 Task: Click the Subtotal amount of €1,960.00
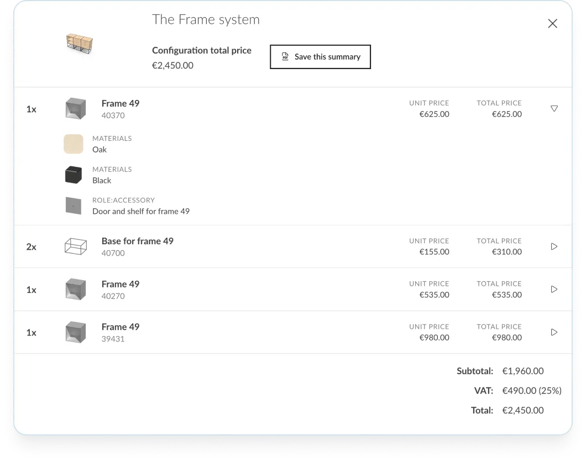523,371
